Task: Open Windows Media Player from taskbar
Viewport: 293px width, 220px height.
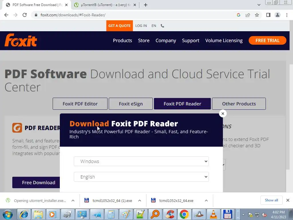Action: [x=53, y=214]
